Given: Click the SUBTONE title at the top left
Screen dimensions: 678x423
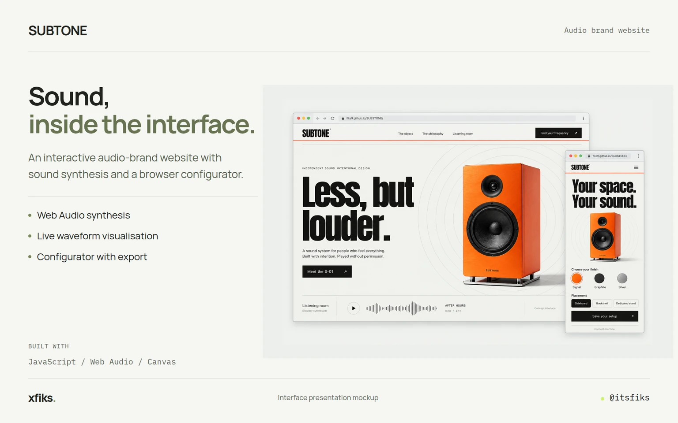Looking at the screenshot, I should pos(58,30).
